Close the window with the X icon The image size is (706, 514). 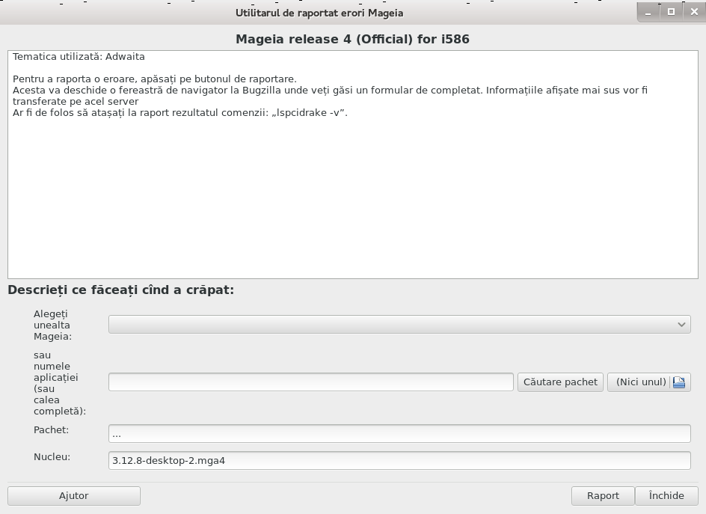(694, 12)
